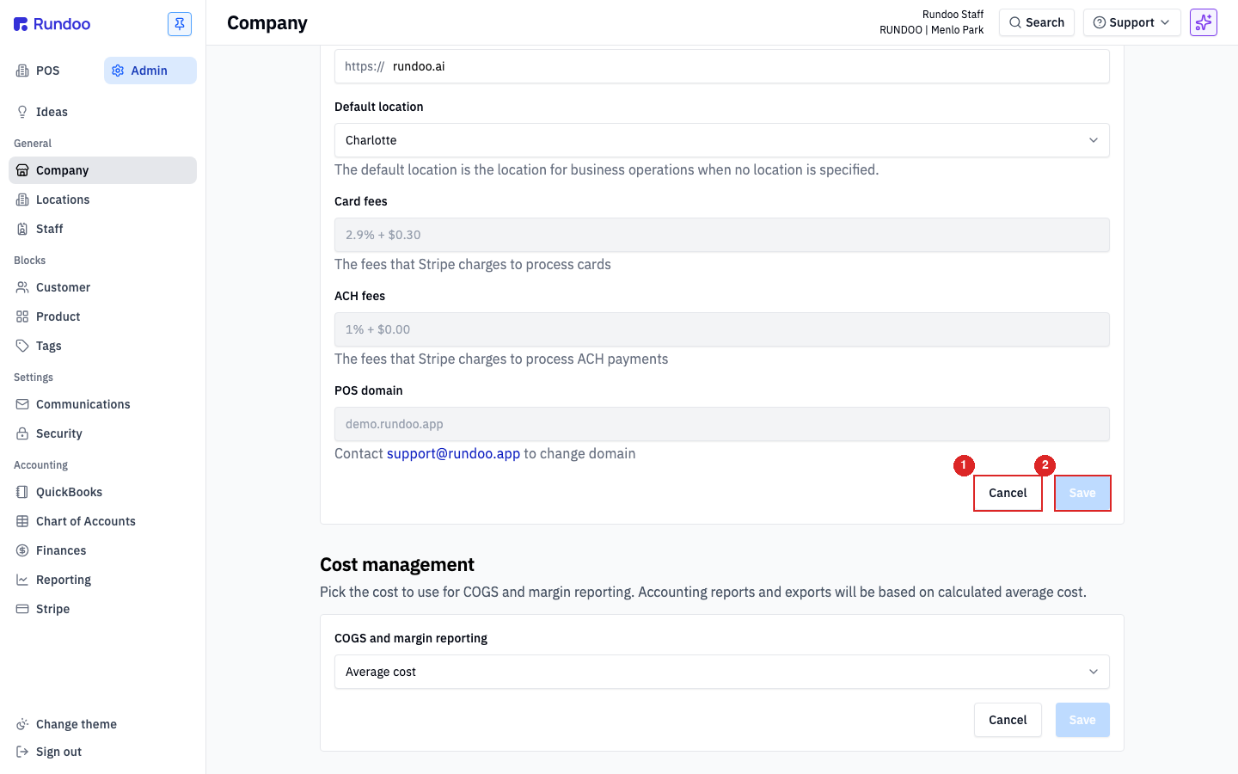Open Security settings
Viewport: 1238px width, 774px height.
tap(102, 433)
